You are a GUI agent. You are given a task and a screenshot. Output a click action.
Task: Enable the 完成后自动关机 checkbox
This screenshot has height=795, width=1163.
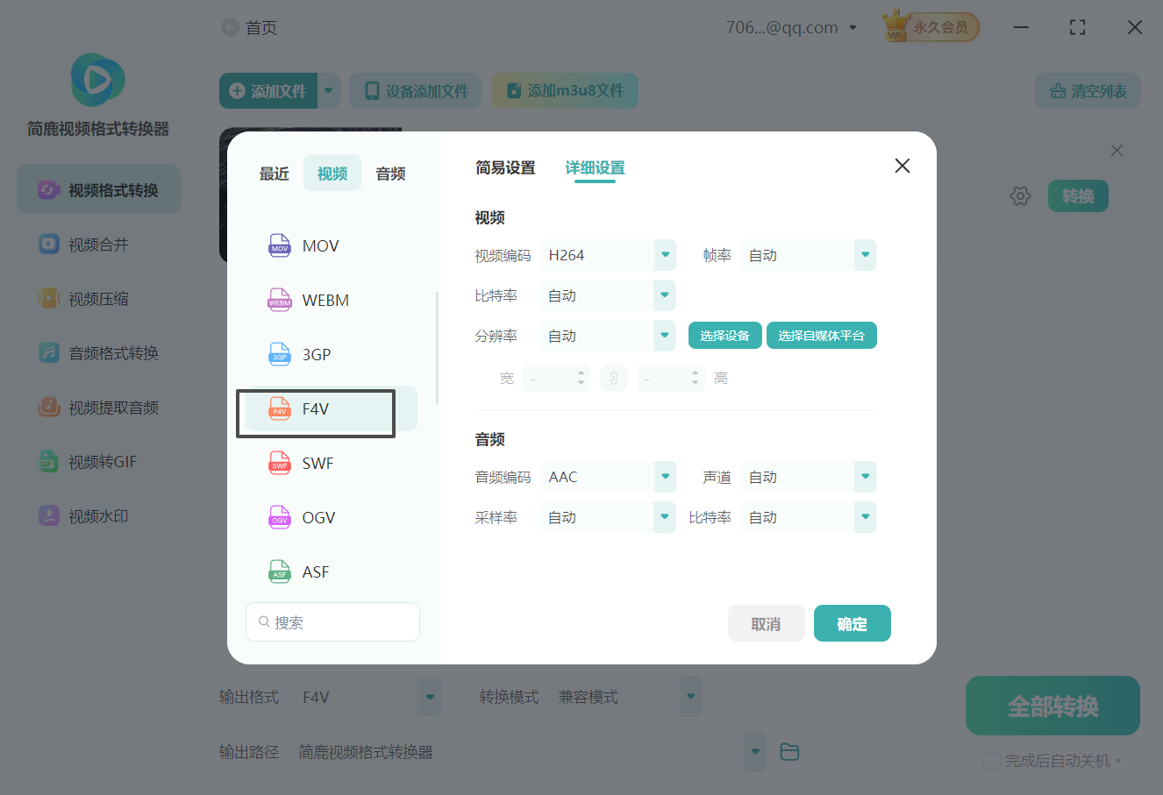992,760
